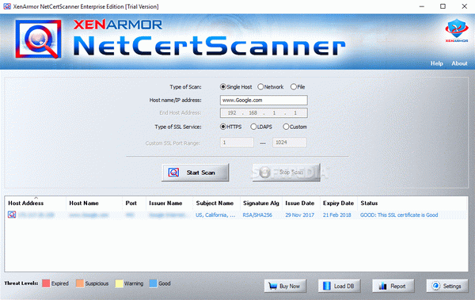Close the NetCertScanner window
Screen dimensions: 475x300
coord(465,6)
